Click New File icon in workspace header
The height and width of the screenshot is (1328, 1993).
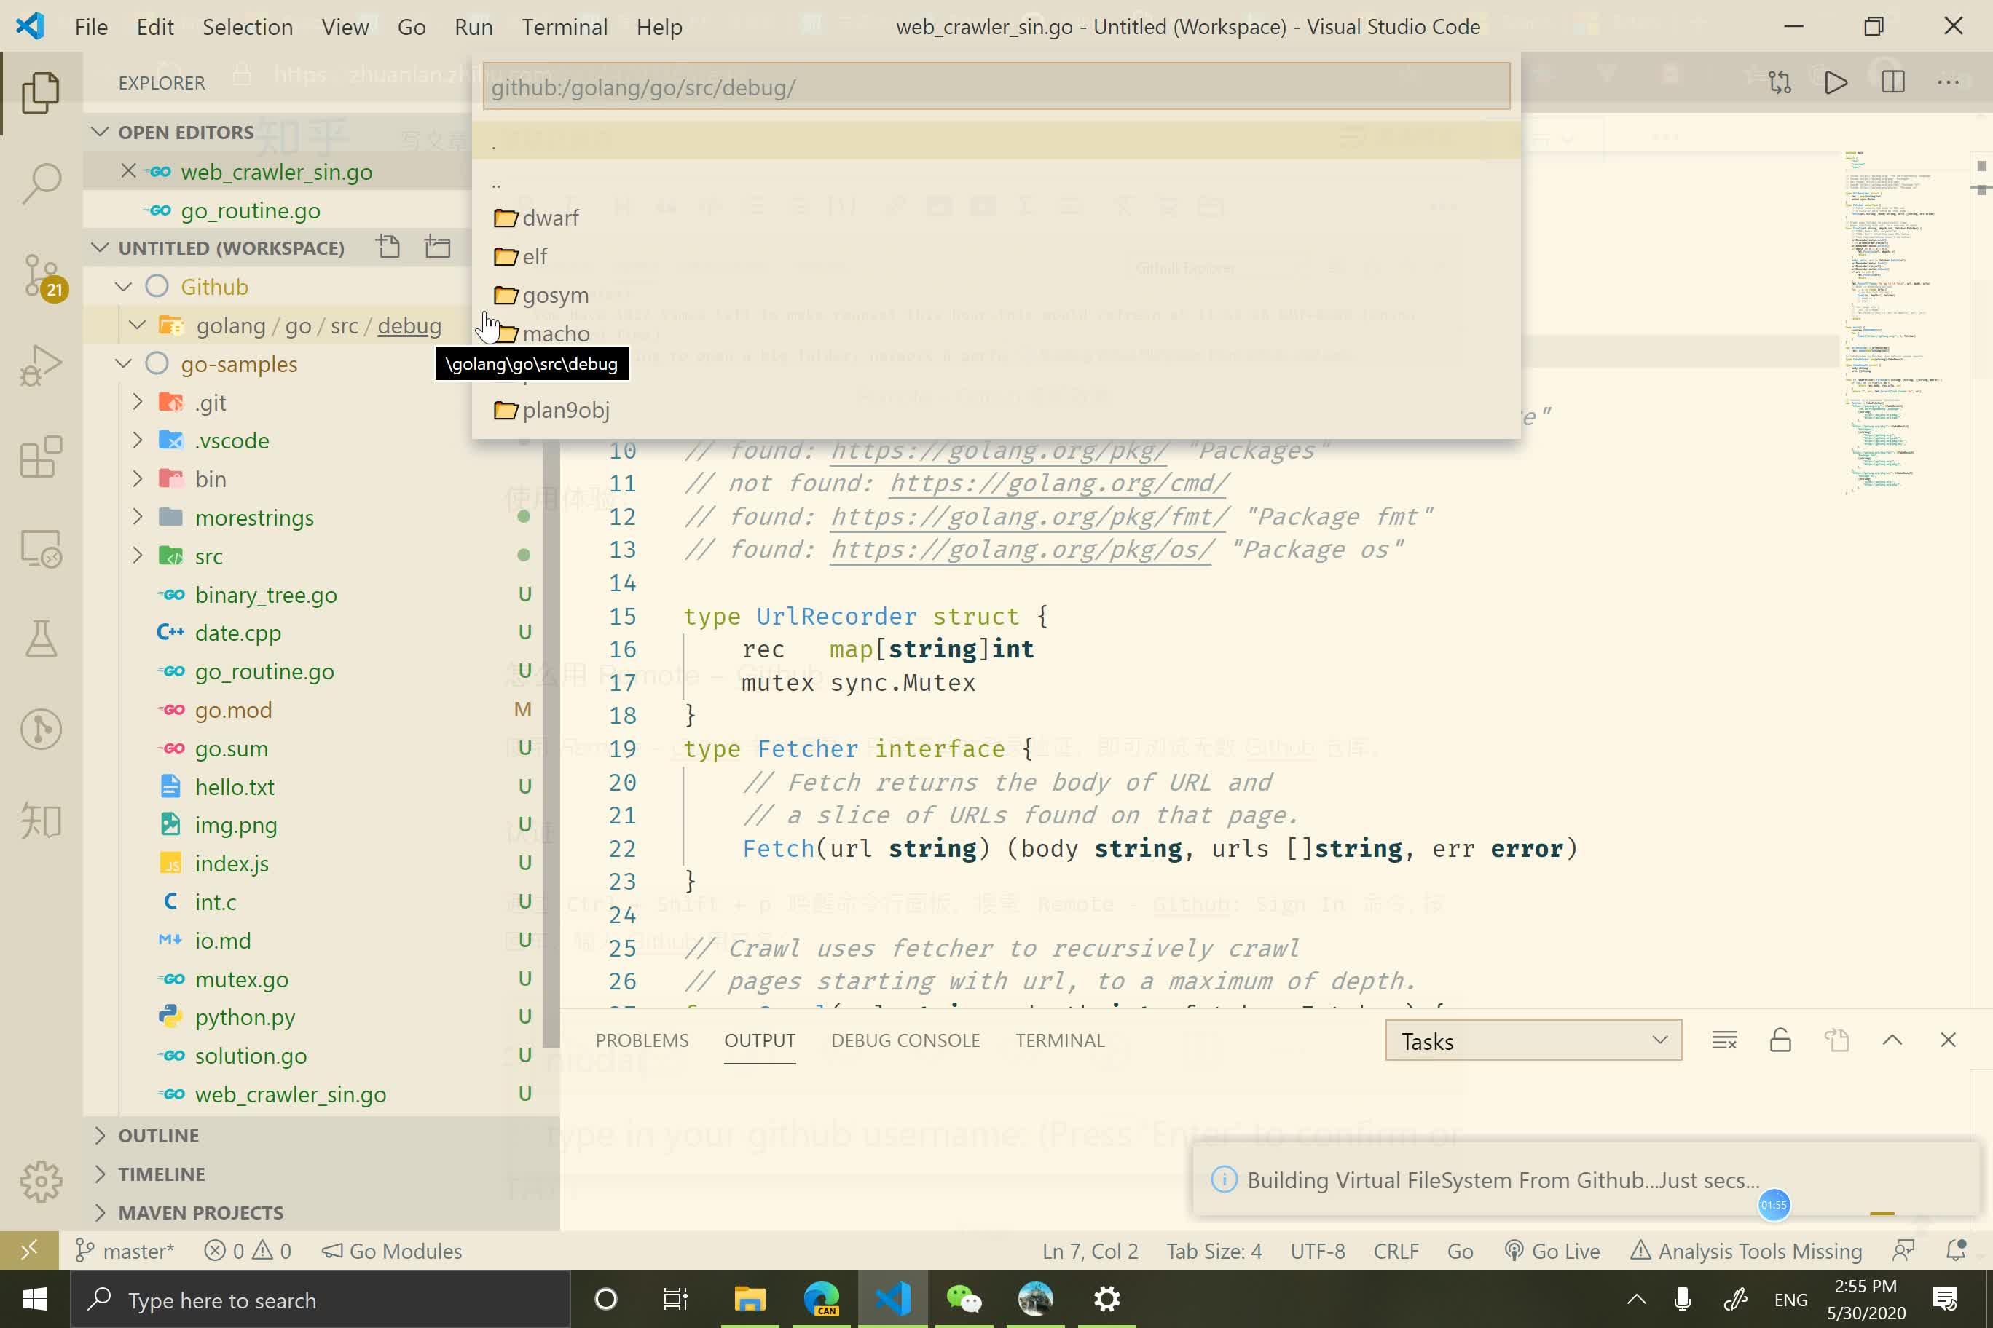click(388, 247)
